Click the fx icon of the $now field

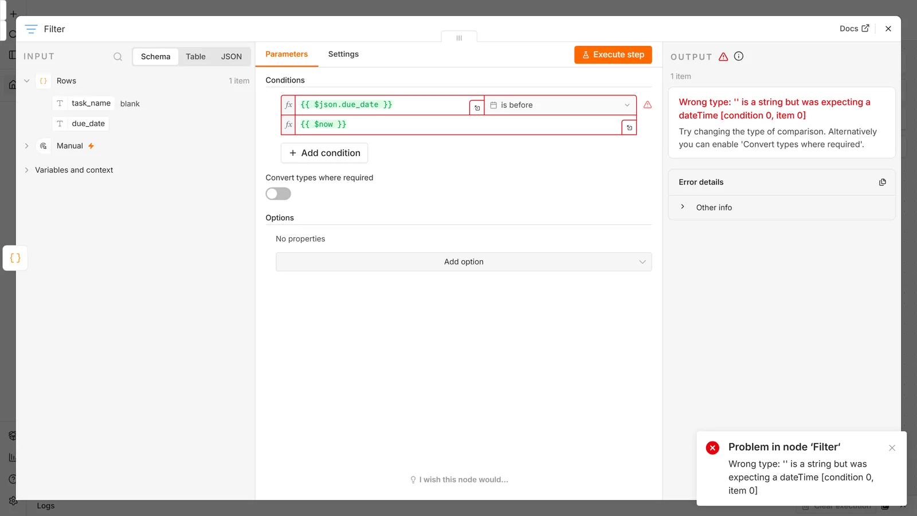(288, 124)
